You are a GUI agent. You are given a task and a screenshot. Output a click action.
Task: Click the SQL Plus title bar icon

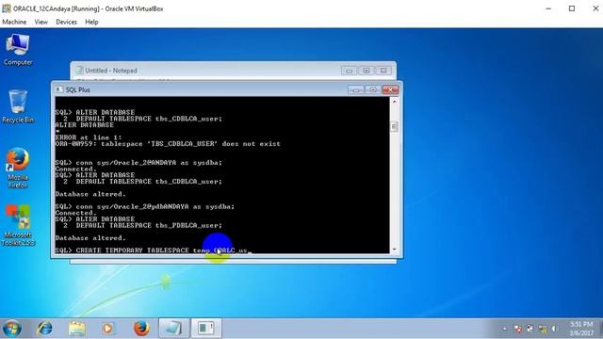(x=58, y=89)
